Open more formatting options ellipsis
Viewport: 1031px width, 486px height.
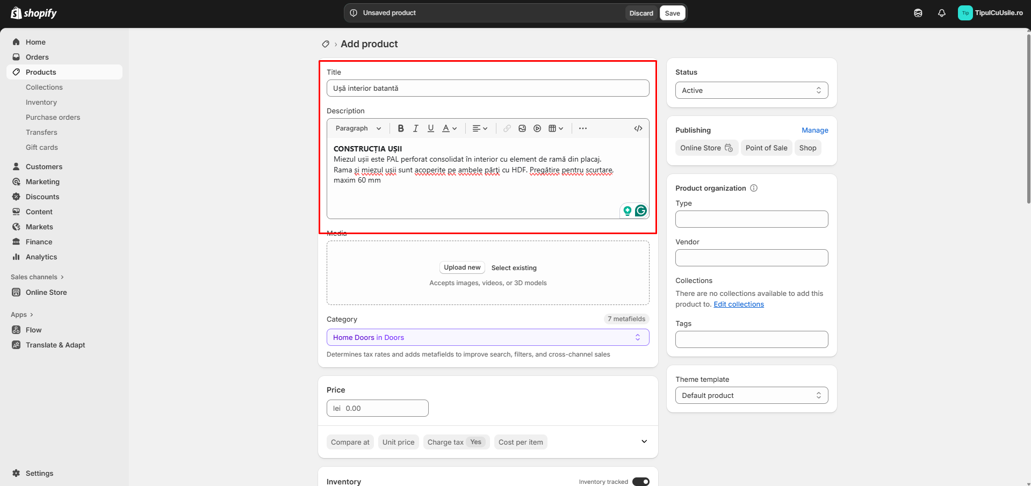[582, 128]
